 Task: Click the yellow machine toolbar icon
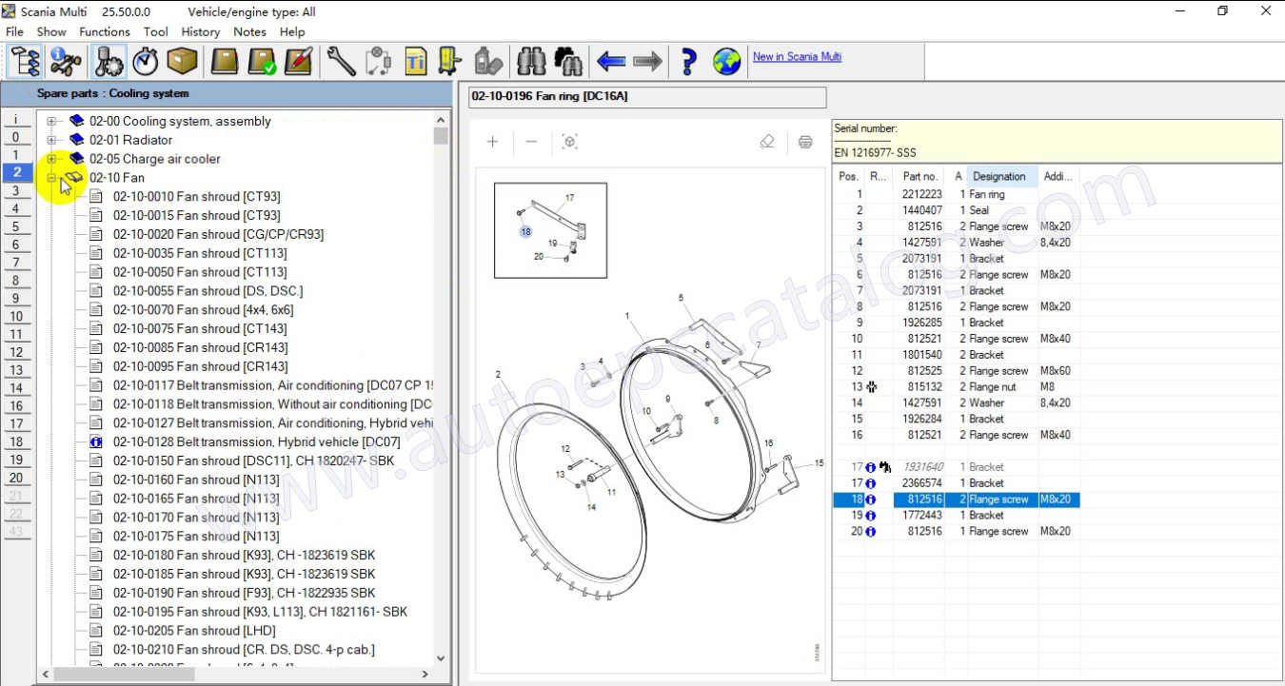450,62
